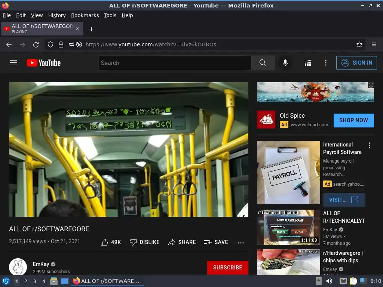Click the autoplay blocked icon in address bar
The width and height of the screenshot is (383, 287).
(79, 44)
